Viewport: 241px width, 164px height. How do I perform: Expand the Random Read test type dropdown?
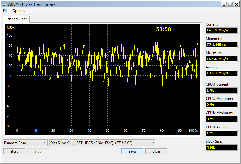25,143
